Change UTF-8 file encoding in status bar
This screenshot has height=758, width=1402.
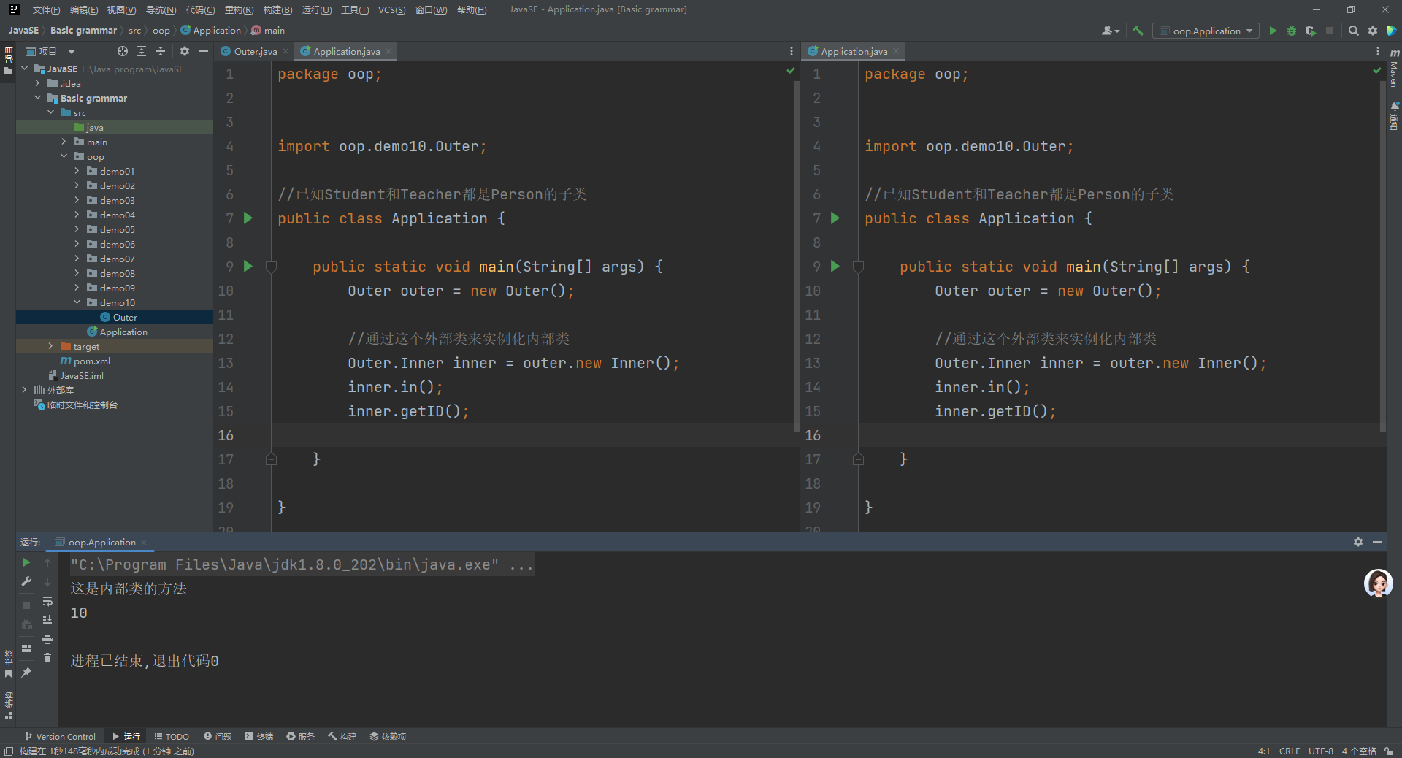click(1320, 751)
